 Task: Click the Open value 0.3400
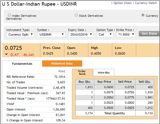pos(72,54)
